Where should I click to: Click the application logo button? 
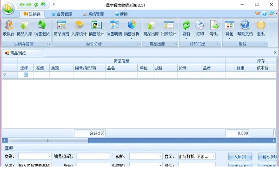(x=8, y=8)
